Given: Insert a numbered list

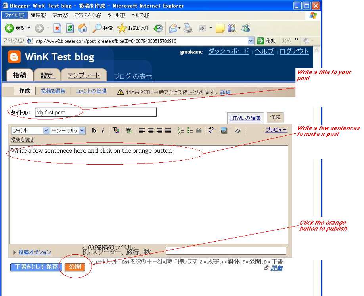Looking at the screenshot, I should click(181, 130).
